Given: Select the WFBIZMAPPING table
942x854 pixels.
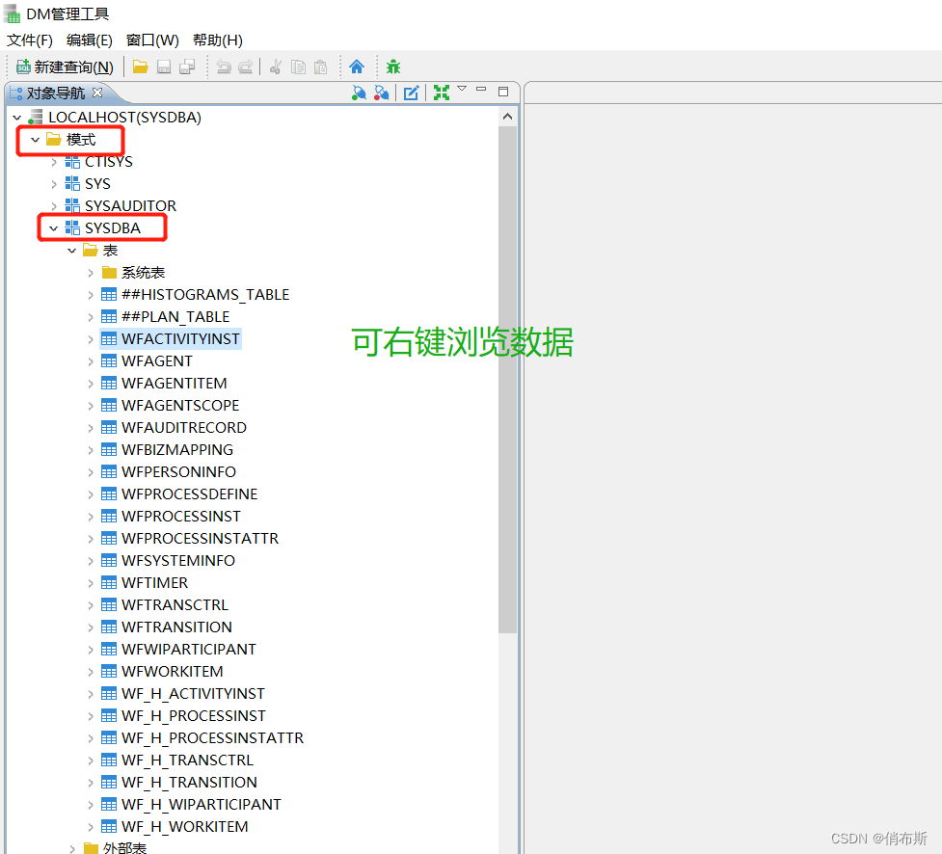Looking at the screenshot, I should click(x=177, y=450).
